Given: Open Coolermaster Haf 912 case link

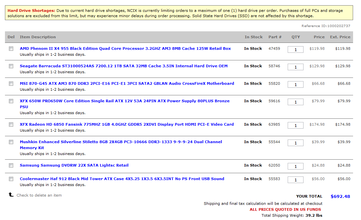Looking at the screenshot, I should click(x=122, y=179).
